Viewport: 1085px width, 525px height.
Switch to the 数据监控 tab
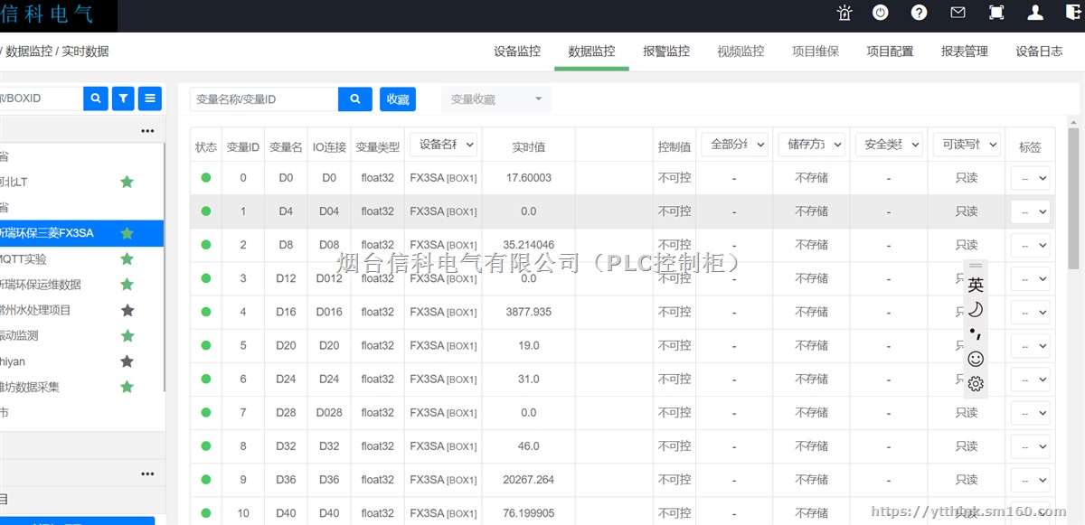[591, 52]
